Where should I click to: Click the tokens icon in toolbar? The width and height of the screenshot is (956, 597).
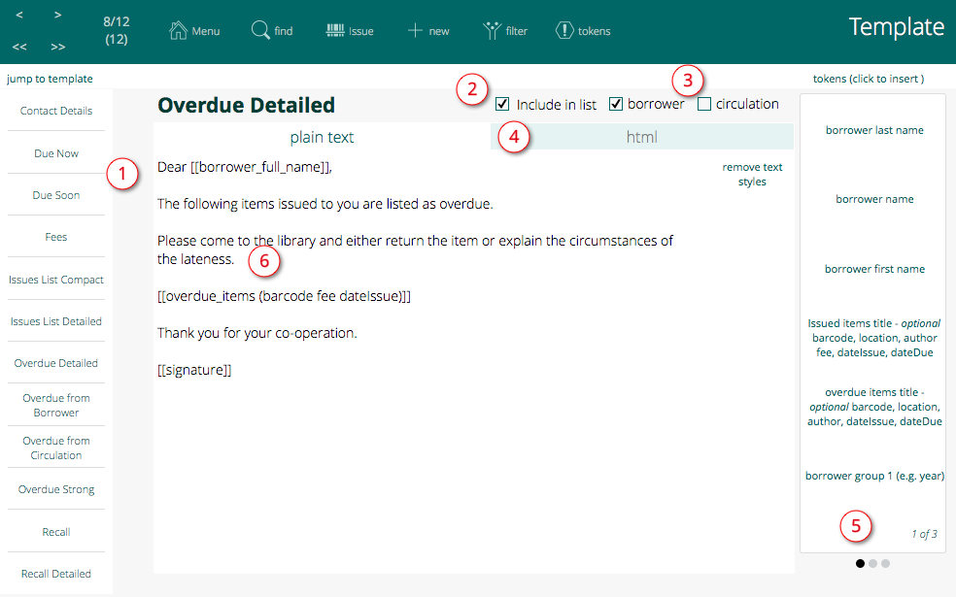pyautogui.click(x=564, y=30)
